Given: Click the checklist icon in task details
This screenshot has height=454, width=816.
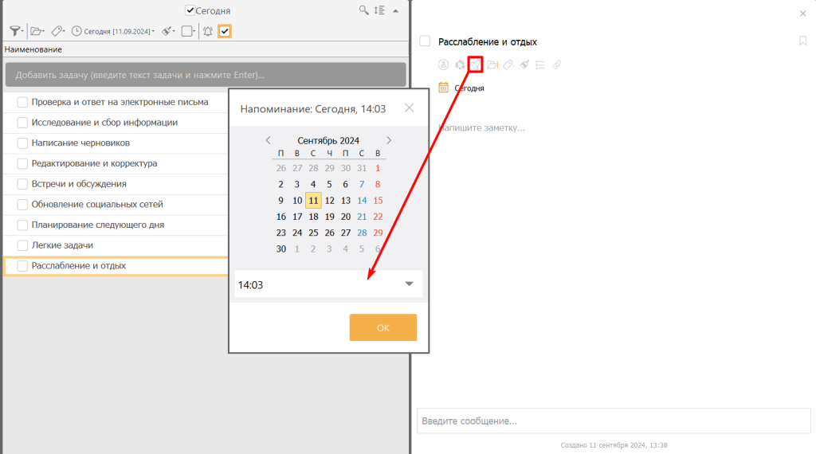Looking at the screenshot, I should click(x=539, y=65).
